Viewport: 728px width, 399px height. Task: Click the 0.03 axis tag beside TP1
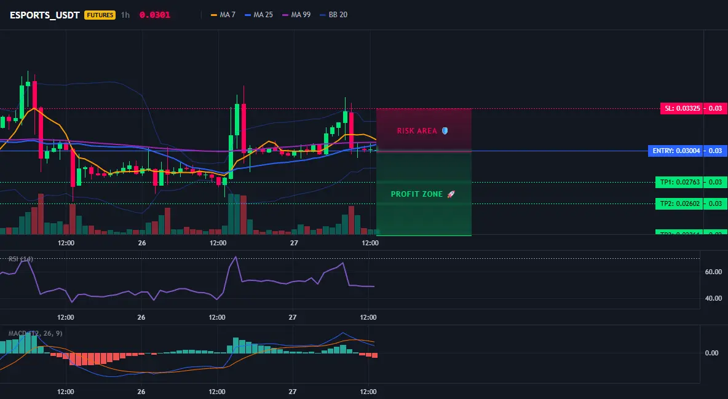pyautogui.click(x=716, y=182)
